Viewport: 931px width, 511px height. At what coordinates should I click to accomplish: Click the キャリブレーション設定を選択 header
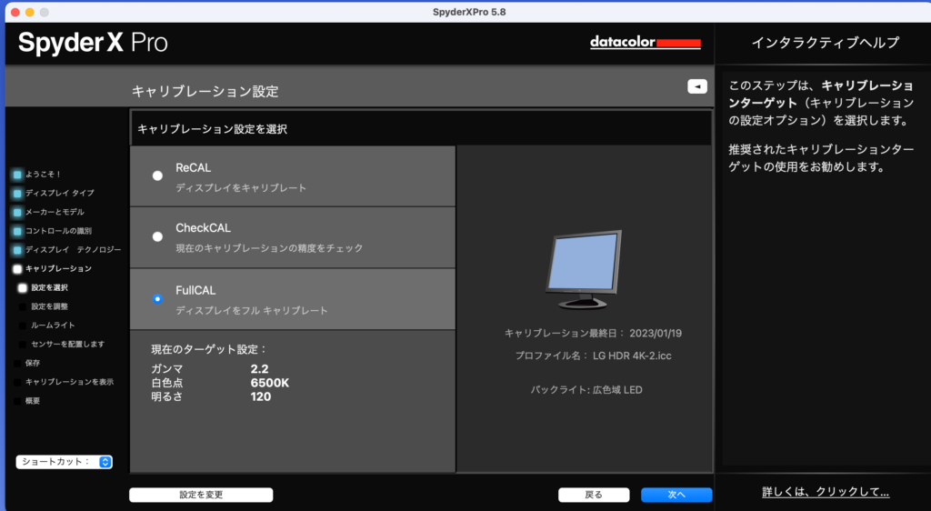pos(213,129)
